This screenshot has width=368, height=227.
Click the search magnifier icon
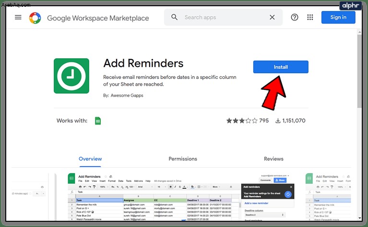coord(174,17)
